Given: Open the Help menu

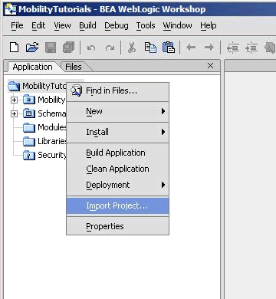Looking at the screenshot, I should click(209, 25).
